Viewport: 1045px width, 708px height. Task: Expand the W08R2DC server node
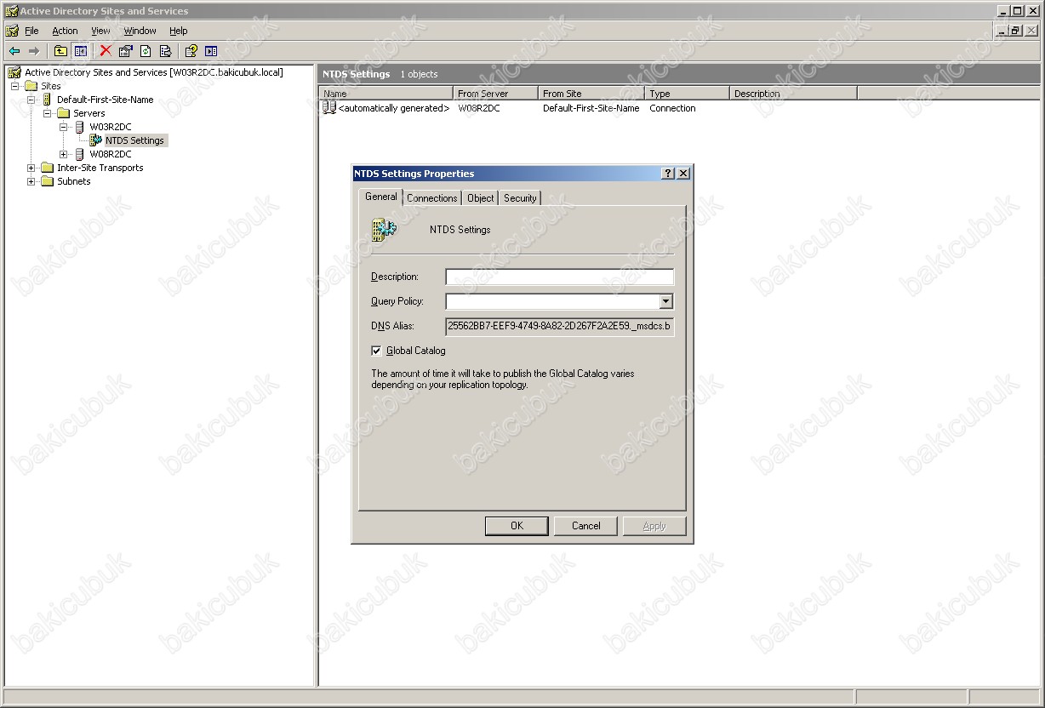click(x=64, y=154)
